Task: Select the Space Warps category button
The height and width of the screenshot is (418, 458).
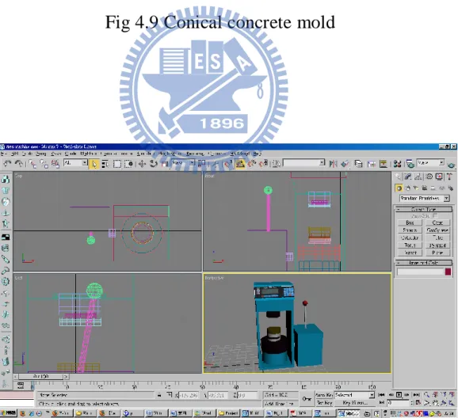Action: point(441,188)
